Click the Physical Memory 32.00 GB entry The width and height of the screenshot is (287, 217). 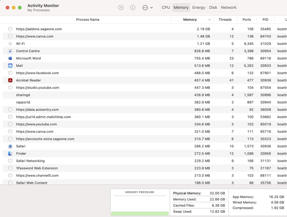click(x=199, y=193)
